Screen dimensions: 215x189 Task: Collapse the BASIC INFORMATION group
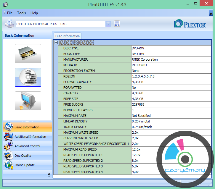pos(56,43)
